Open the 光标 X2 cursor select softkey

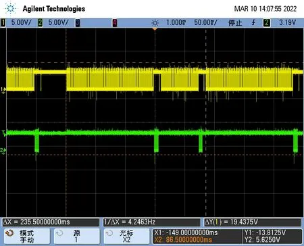126,237
